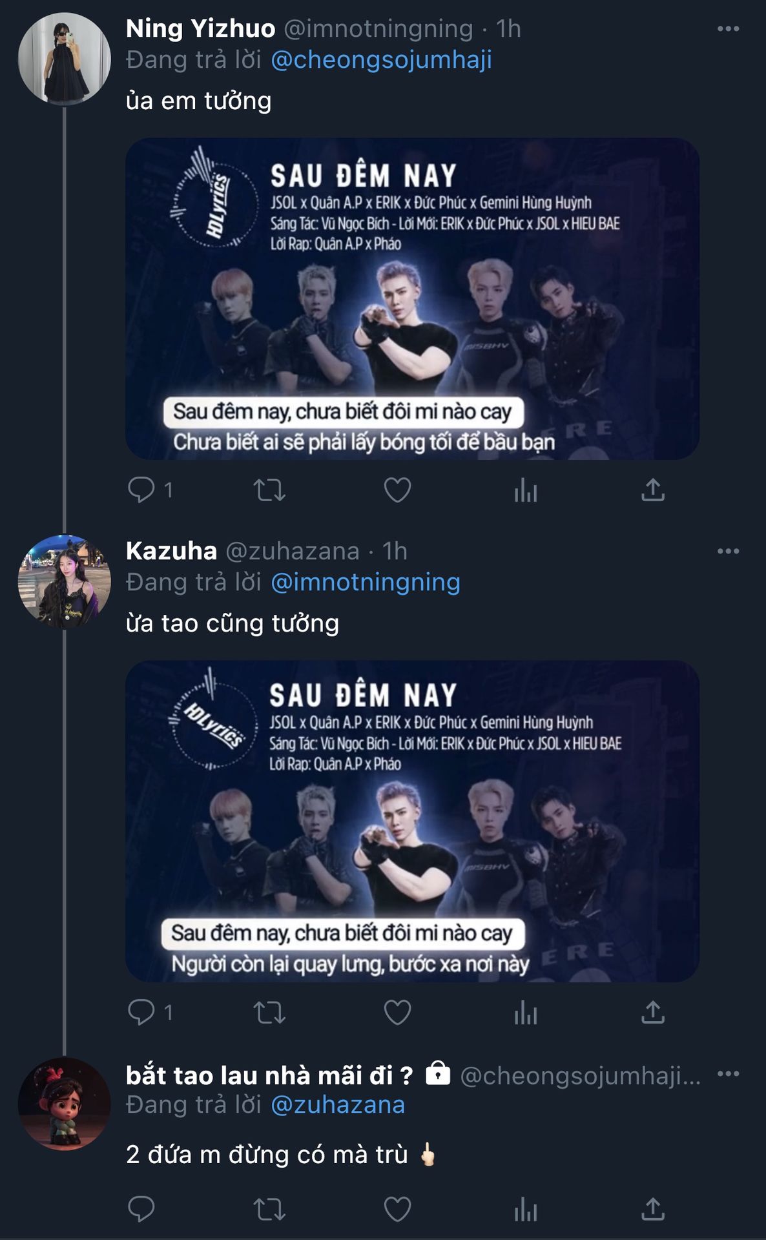Retweet Ning Yizhuo's tweet

coord(269,490)
